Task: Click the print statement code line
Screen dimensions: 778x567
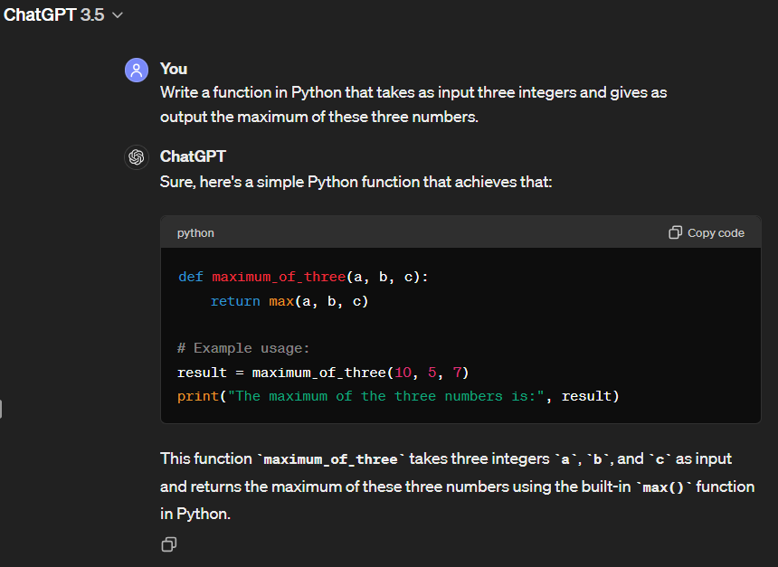Action: tap(398, 396)
